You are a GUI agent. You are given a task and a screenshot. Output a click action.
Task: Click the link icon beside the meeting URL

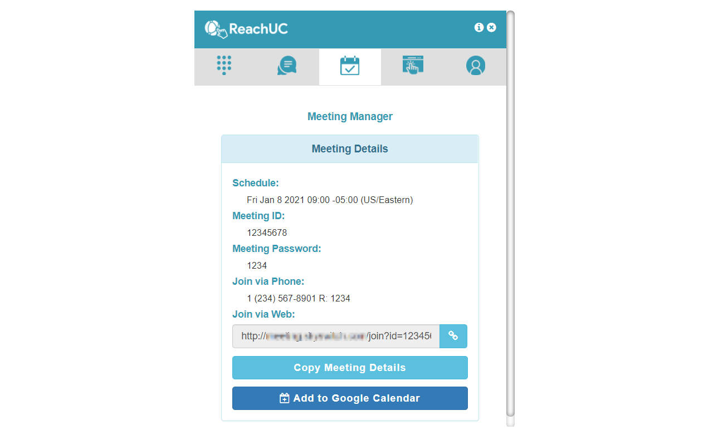(453, 336)
